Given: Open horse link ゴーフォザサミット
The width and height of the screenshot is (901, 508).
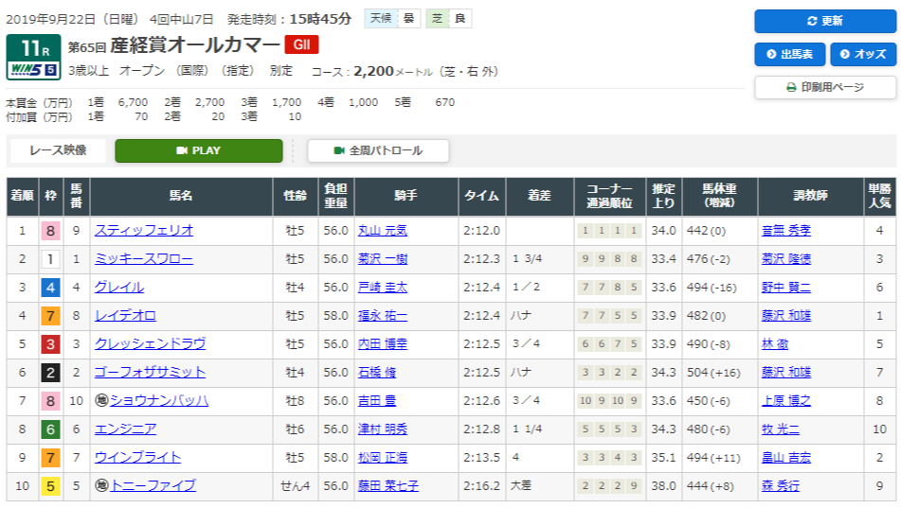Looking at the screenshot, I should point(150,373).
